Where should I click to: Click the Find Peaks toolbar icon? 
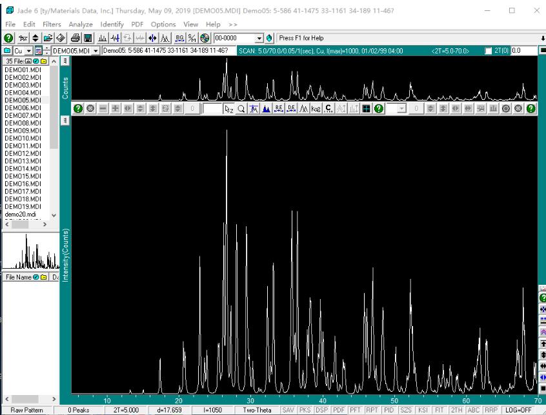103,38
